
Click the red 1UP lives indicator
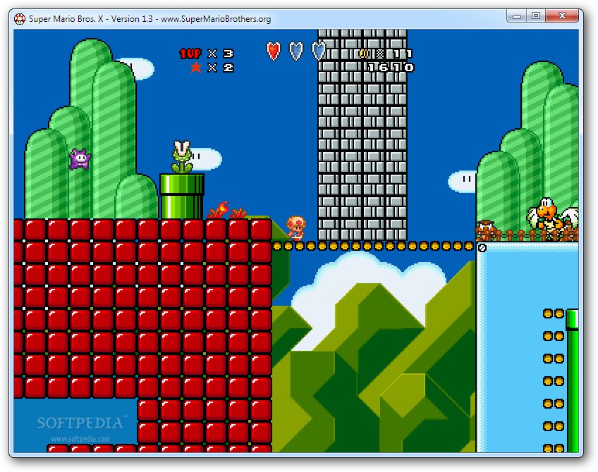[x=190, y=54]
